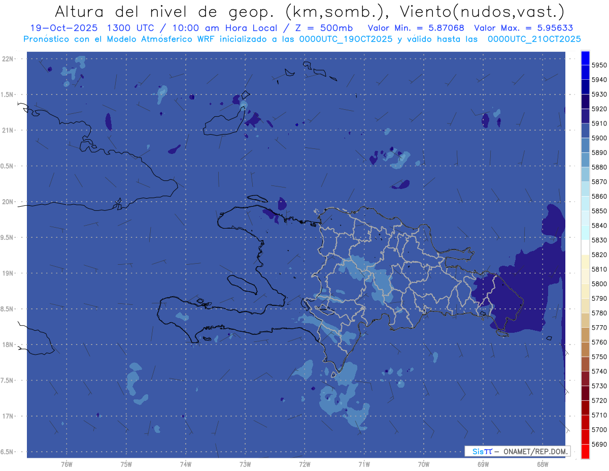
Task: Click the colorbar swatch between 5860 and 5850
Action: 585,203
